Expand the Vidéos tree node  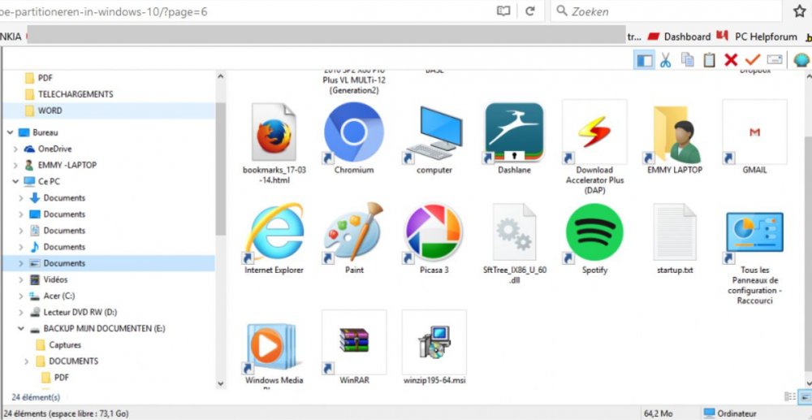point(21,279)
